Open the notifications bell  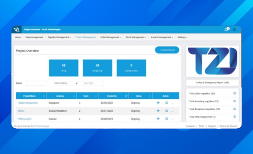pos(226,30)
